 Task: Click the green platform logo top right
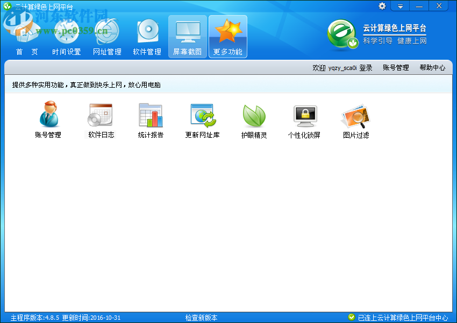[x=342, y=33]
